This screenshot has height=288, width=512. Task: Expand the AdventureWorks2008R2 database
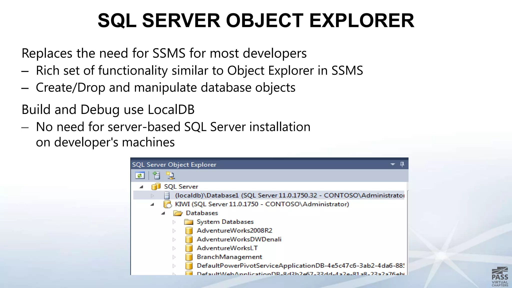click(174, 231)
